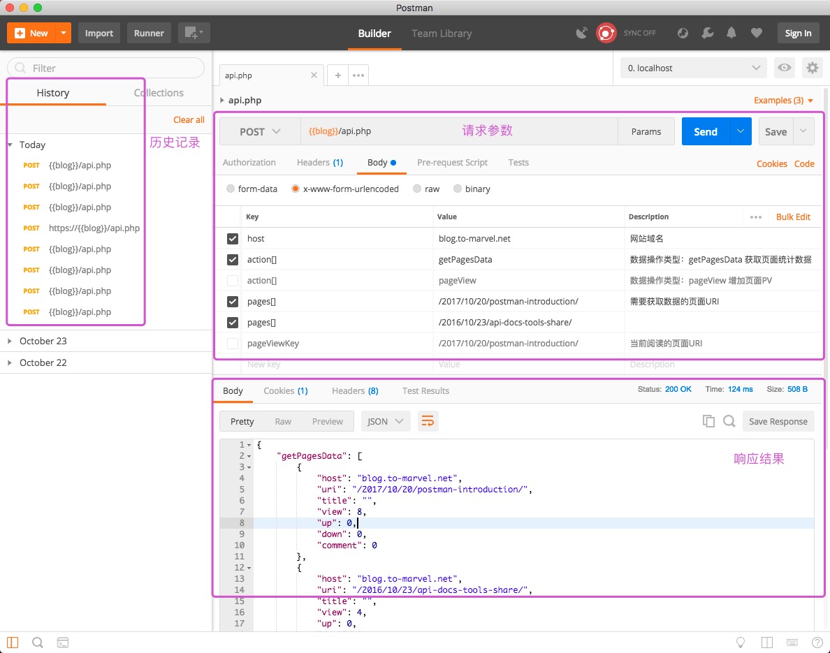This screenshot has height=653, width=830.
Task: Expand the October 23 history group
Action: click(43, 341)
